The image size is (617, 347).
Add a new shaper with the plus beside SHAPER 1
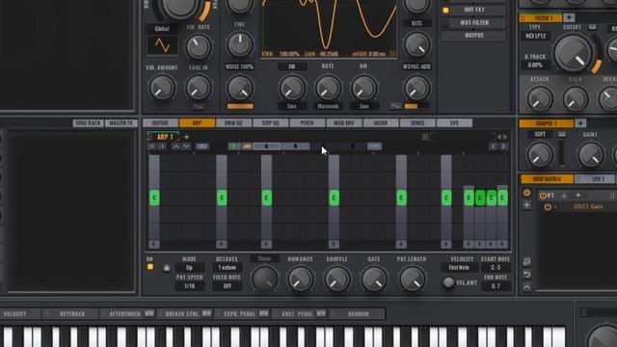[580, 123]
